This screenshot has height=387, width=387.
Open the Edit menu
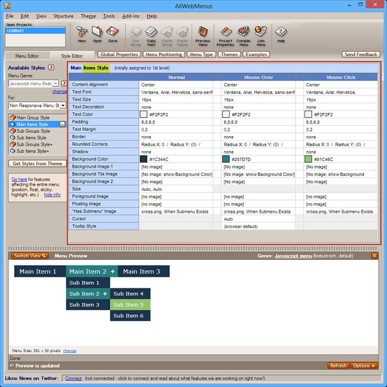[x=25, y=16]
